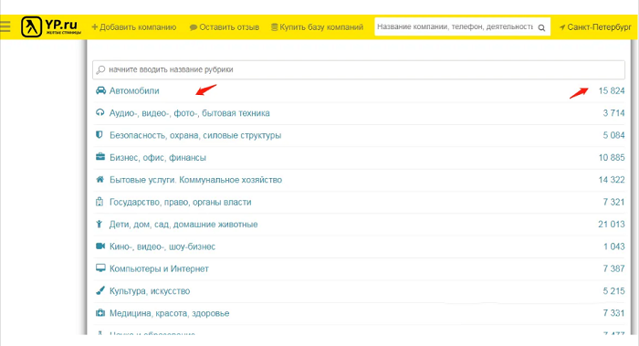Click the YP.ru yellow pages logo

click(51, 26)
